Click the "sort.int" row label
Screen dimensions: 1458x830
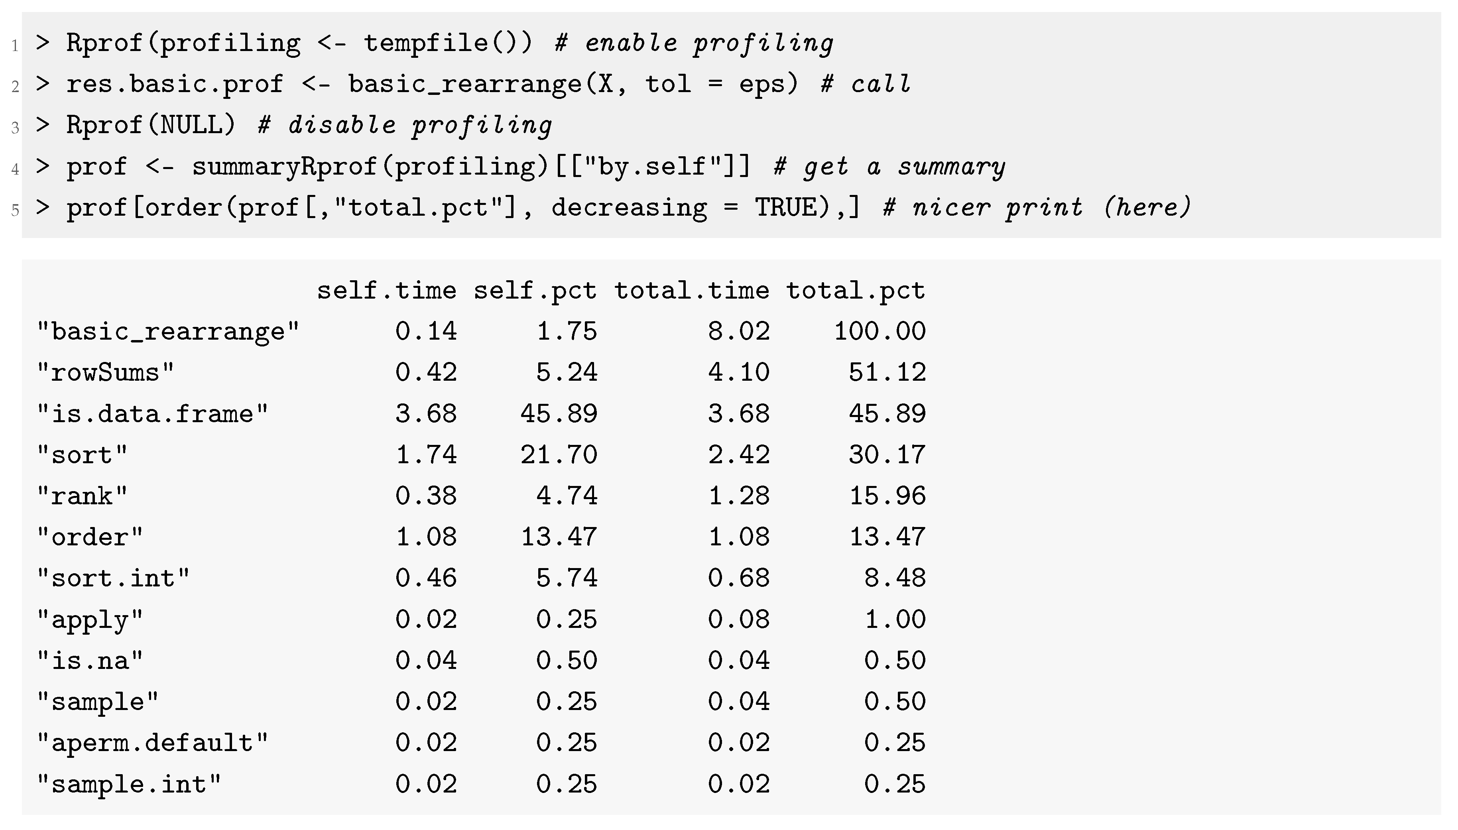[x=113, y=578]
